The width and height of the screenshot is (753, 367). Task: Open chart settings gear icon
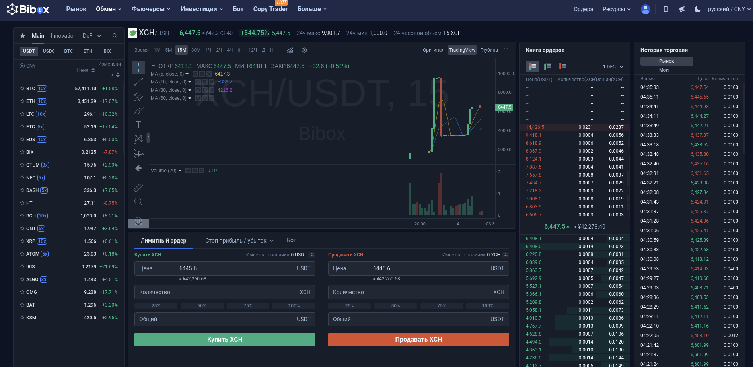click(x=304, y=50)
